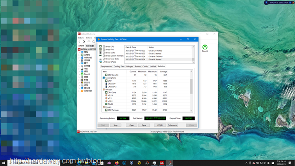Toggle the Stress local disks checkbox

click(x=104, y=59)
